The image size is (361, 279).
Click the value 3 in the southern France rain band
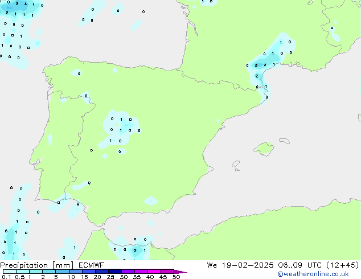(256, 65)
